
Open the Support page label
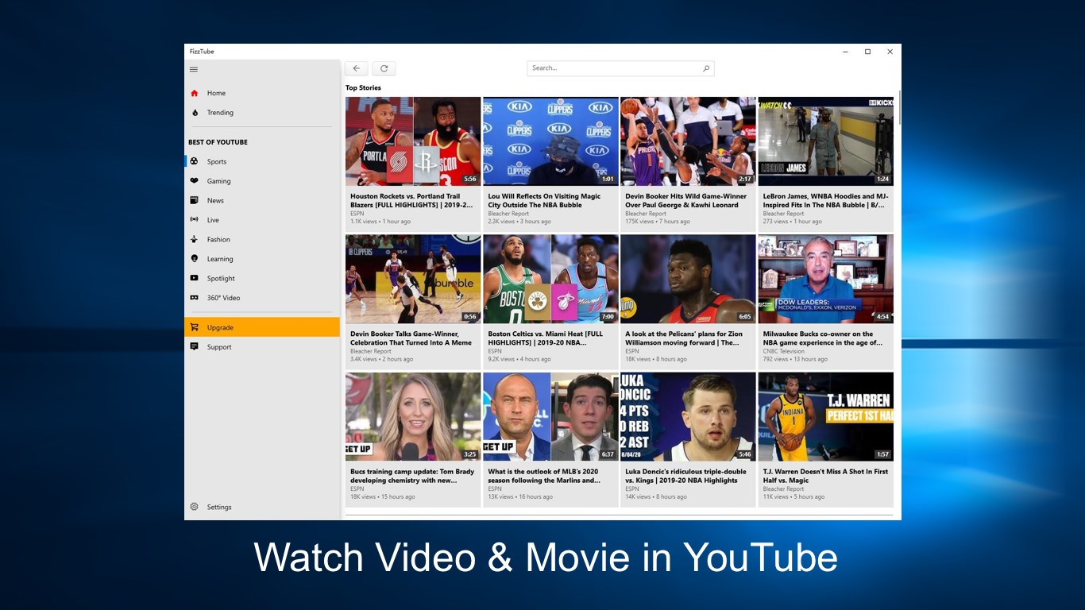pyautogui.click(x=219, y=347)
